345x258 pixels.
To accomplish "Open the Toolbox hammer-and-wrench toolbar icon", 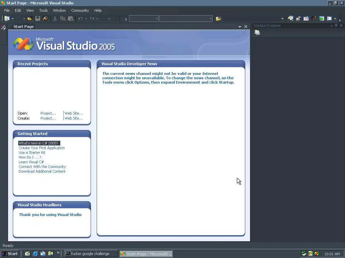I will 314,19.
